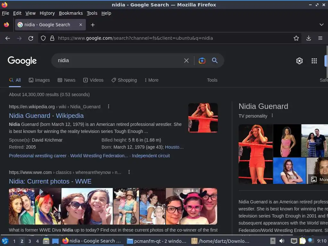Switch to workspace 1
Image resolution: width=328 pixels, height=246 pixels.
14,241
